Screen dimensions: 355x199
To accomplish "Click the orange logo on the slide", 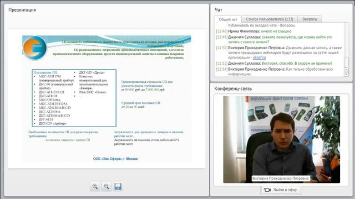I will coord(34,48).
